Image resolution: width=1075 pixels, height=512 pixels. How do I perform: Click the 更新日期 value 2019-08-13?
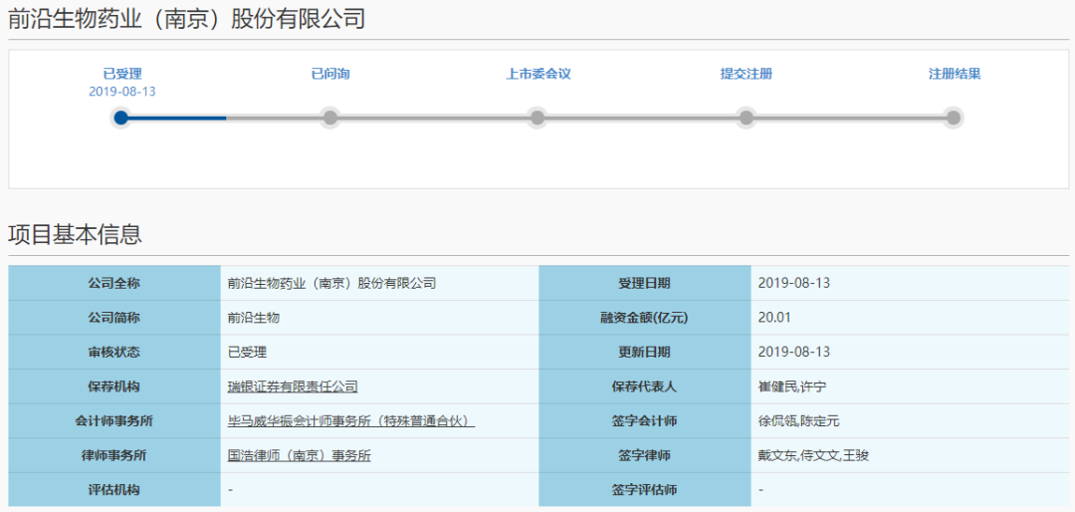coord(794,352)
